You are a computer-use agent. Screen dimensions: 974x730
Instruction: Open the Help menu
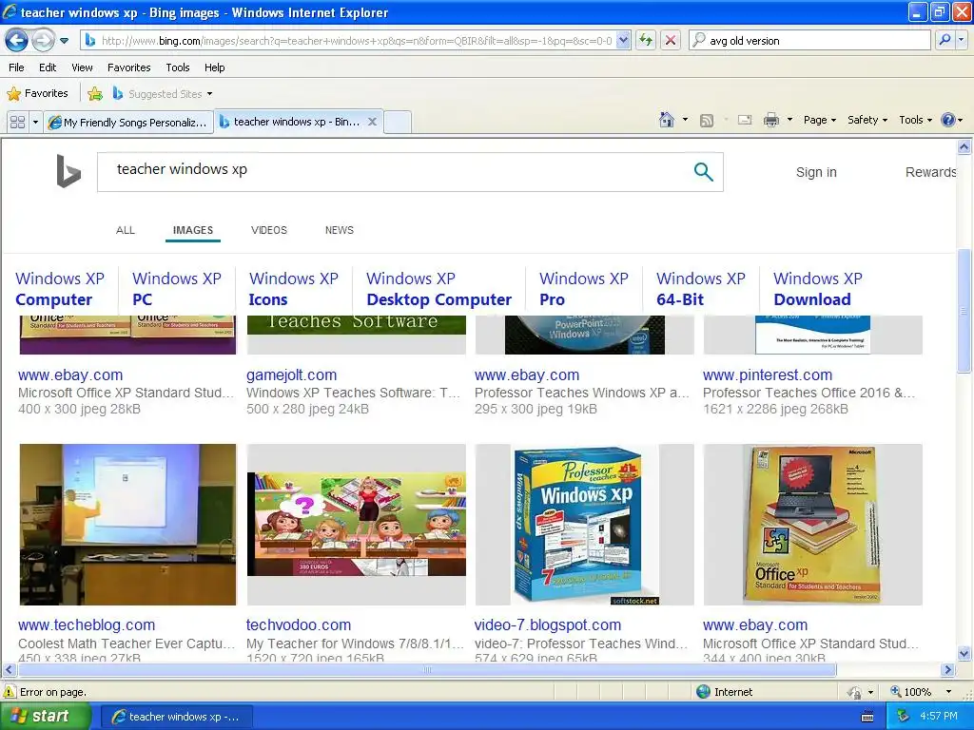214,67
